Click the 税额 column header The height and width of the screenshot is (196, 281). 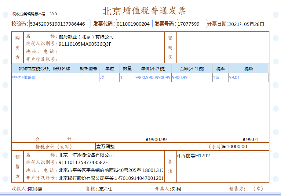click(x=249, y=69)
